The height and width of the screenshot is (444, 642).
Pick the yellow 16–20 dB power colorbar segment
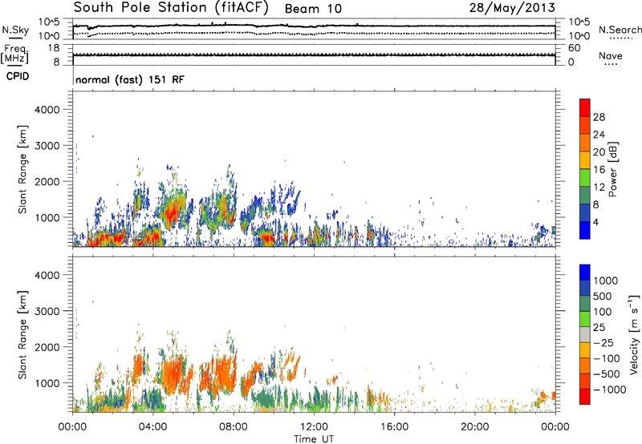(x=585, y=159)
